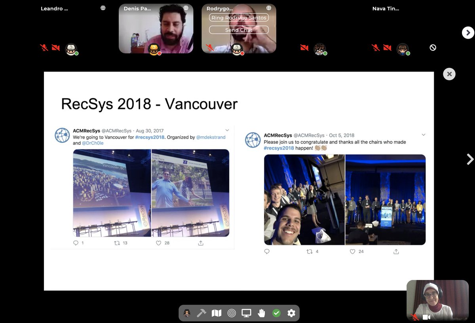Image resolution: width=475 pixels, height=323 pixels.
Task: Close the presentation overlay
Action: 449,74
